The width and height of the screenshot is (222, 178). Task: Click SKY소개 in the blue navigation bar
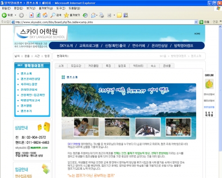66,45
